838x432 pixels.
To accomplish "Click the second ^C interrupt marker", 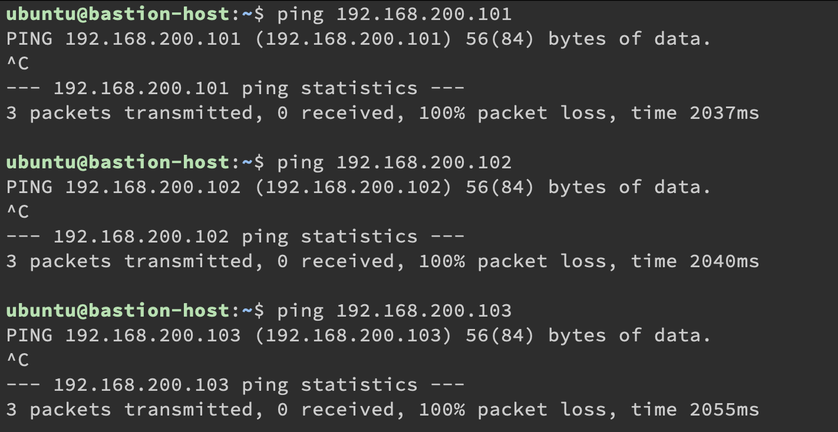I will click(18, 212).
